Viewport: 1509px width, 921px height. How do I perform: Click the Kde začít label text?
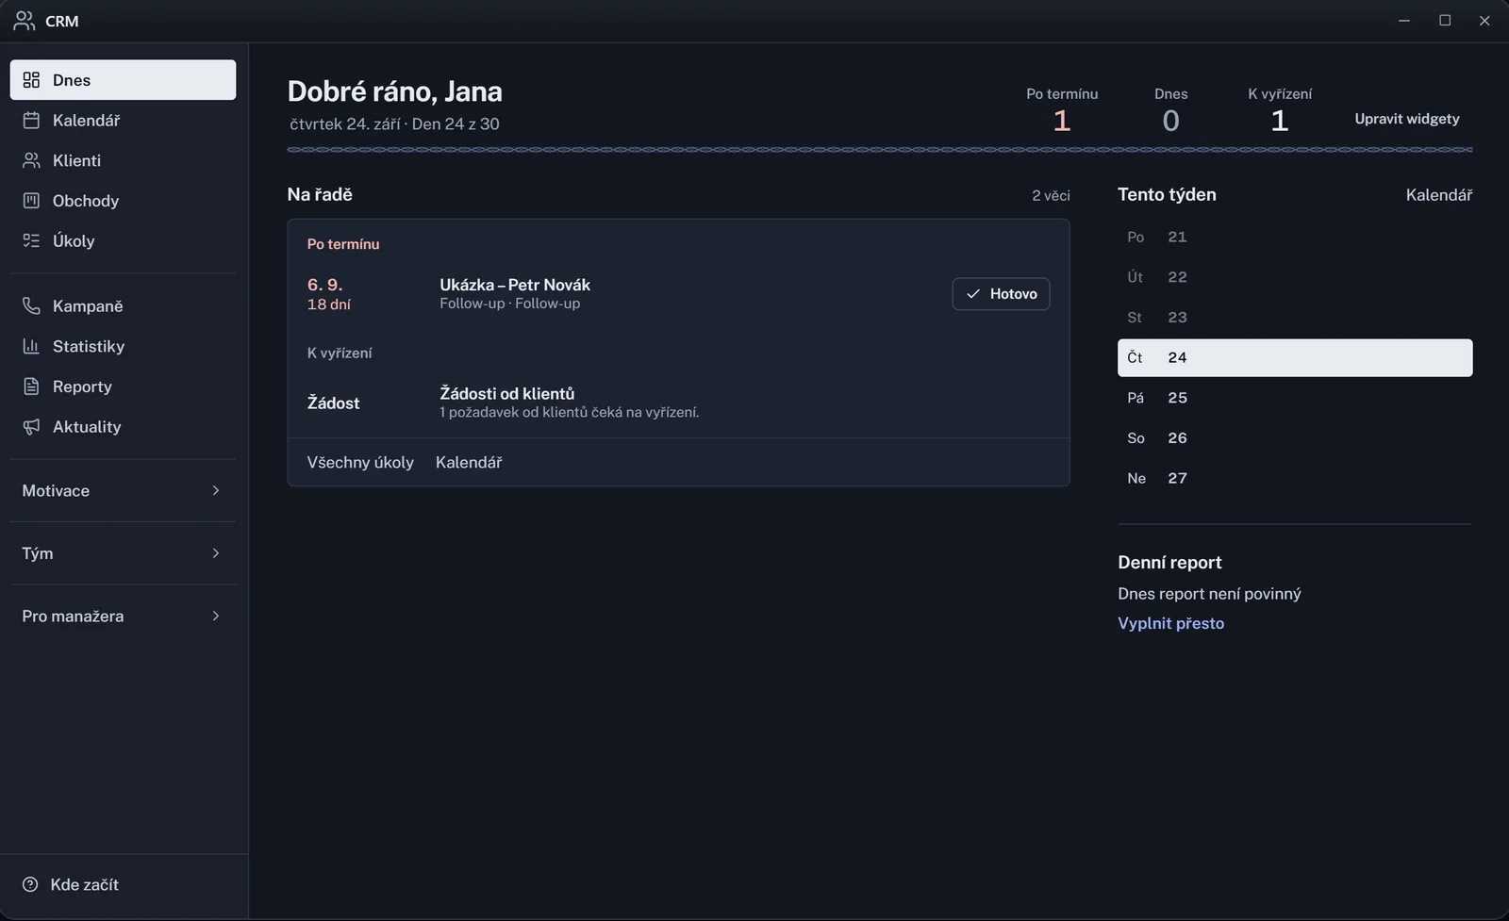pos(84,884)
